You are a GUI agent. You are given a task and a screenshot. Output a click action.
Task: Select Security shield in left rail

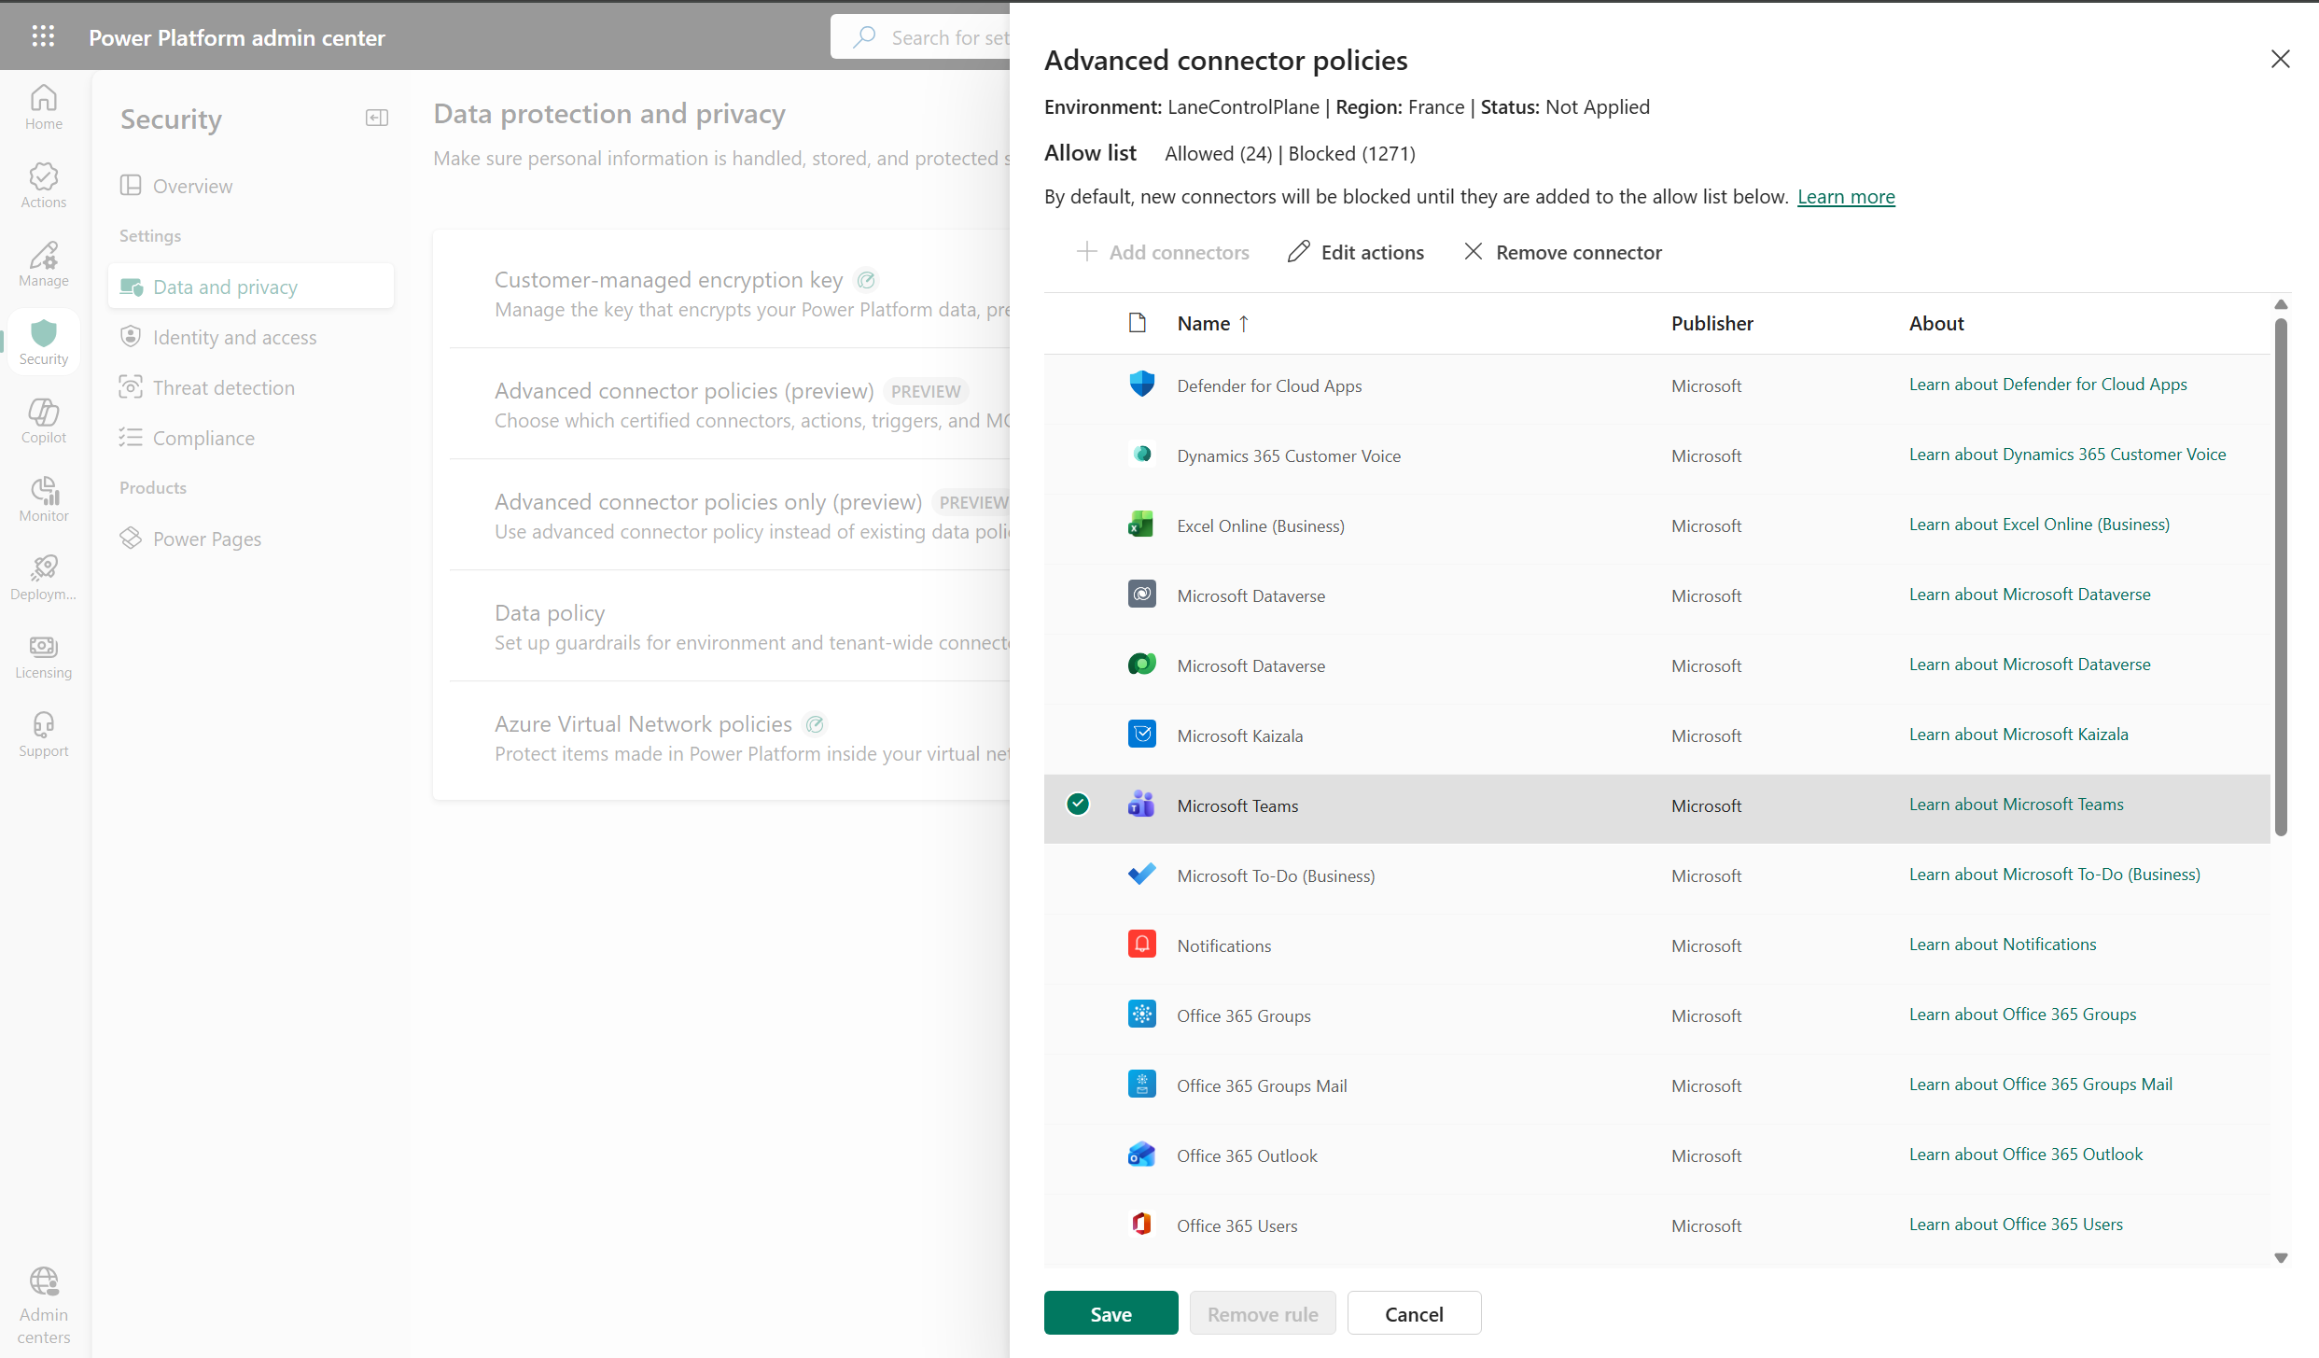43,343
